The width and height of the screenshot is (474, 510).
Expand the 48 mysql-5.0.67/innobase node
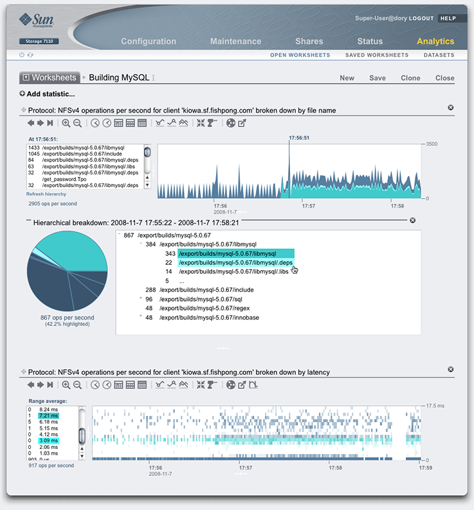click(x=141, y=316)
